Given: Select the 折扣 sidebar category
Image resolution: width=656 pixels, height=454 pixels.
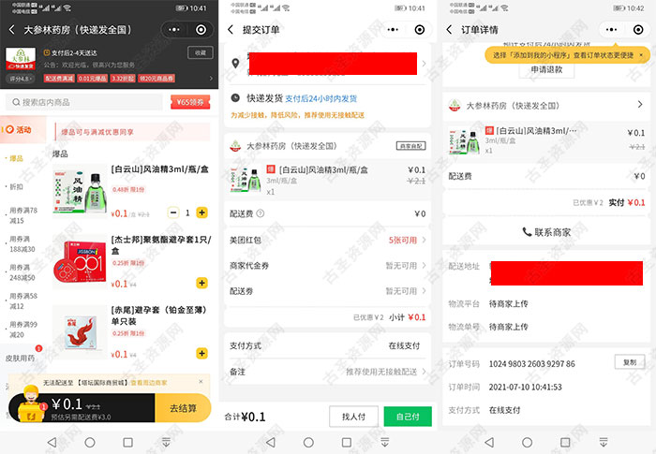Looking at the screenshot, I should [16, 186].
